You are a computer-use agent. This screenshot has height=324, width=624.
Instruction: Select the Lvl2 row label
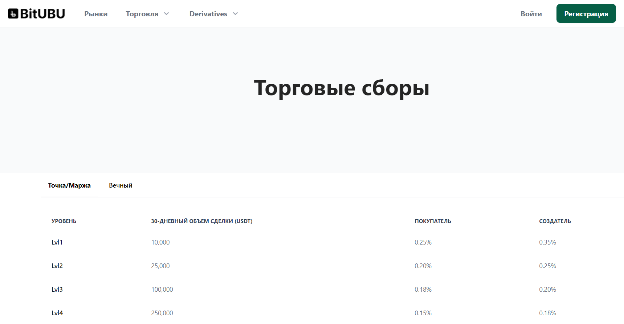point(57,266)
